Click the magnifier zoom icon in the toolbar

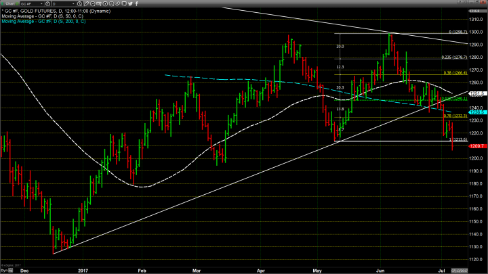pyautogui.click(x=93, y=3)
